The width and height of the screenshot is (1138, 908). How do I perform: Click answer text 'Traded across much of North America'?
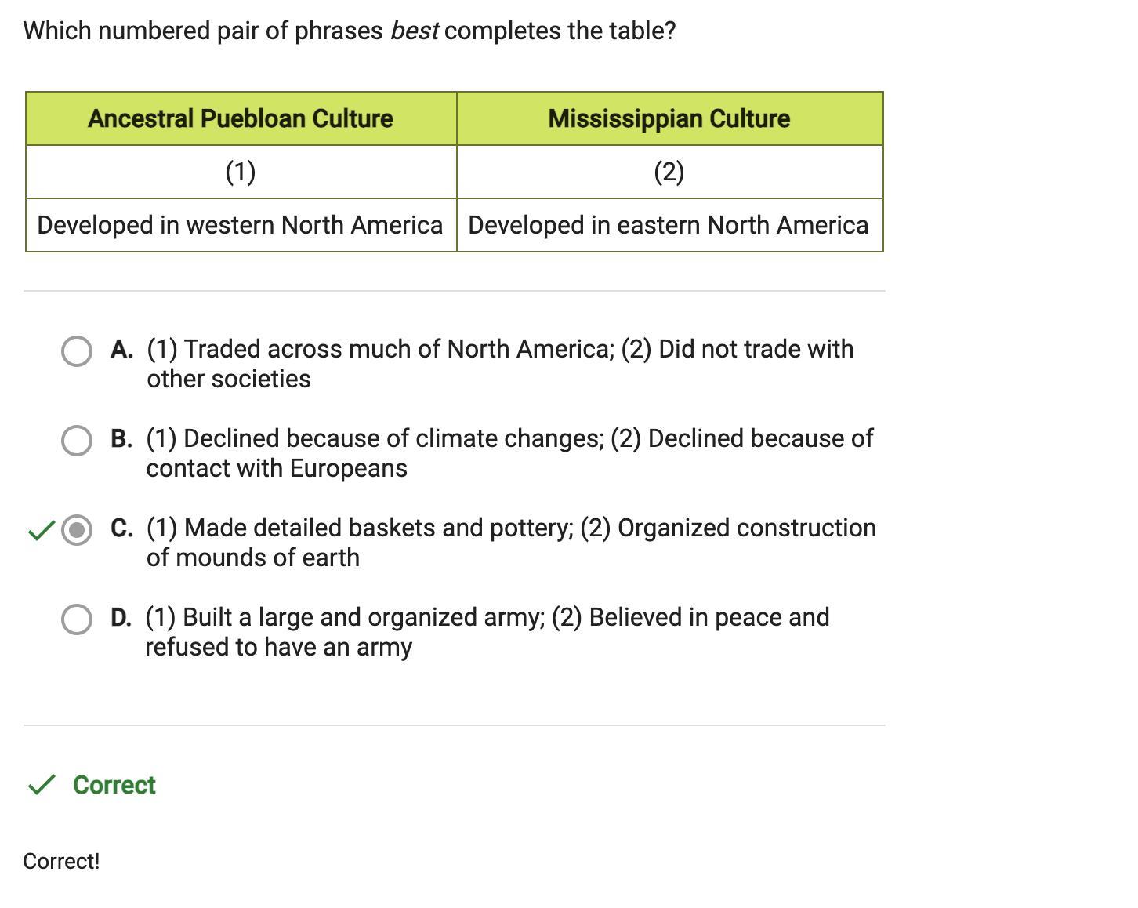(x=398, y=349)
